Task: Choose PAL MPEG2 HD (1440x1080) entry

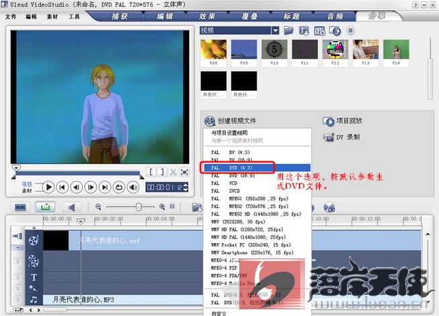Action: (257, 214)
